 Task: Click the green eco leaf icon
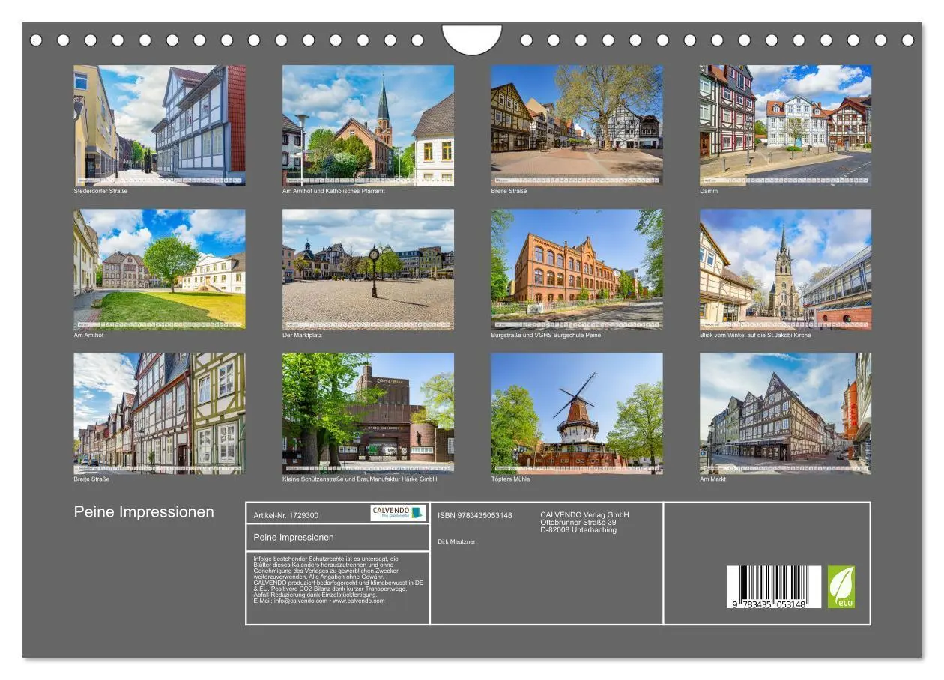[841, 587]
